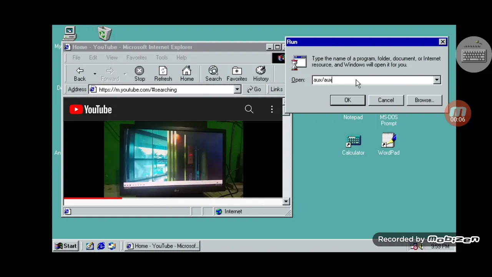Close the Run dialog with X
Screen dimensions: 492x277
442,42
